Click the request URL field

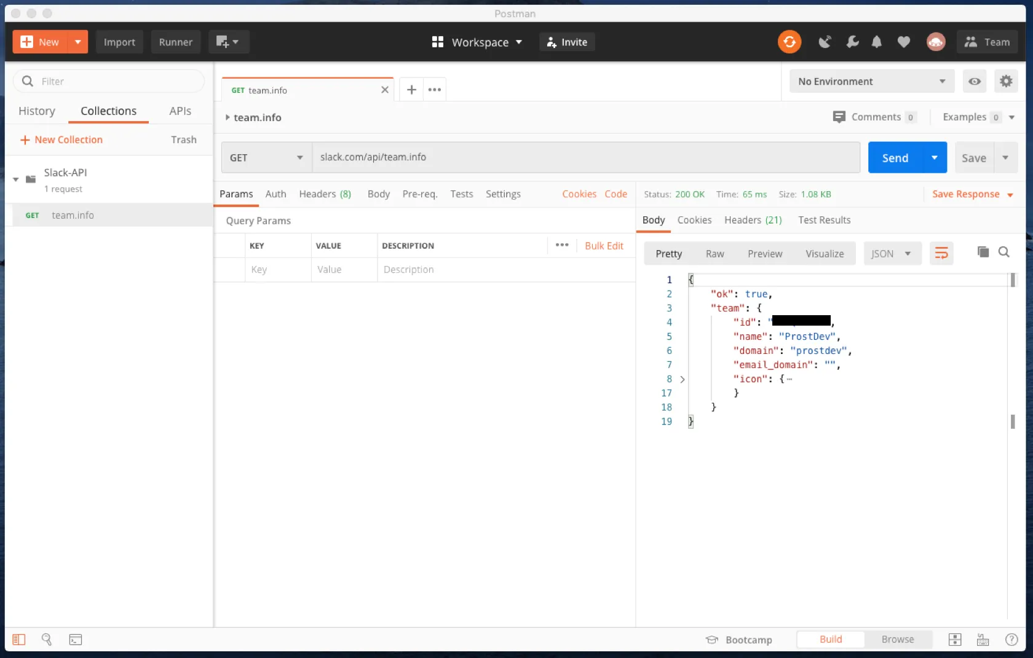tap(586, 157)
